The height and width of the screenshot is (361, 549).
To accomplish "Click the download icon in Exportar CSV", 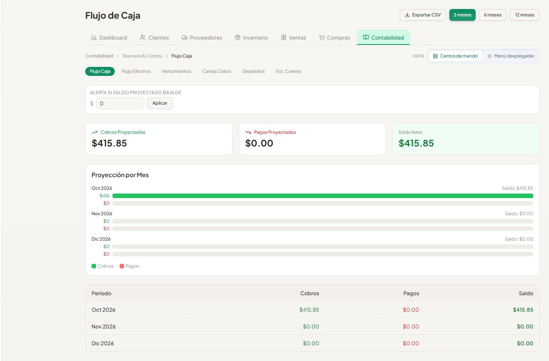I will click(x=407, y=15).
